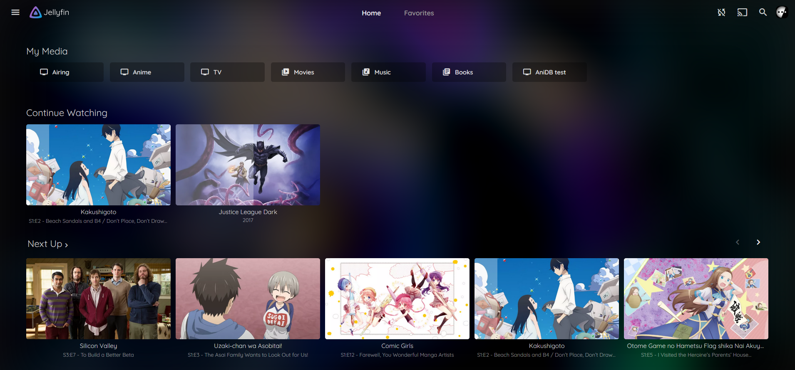The image size is (795, 370).
Task: Click 'S3:E7 - To Build a Better Beta'
Action: [98, 355]
